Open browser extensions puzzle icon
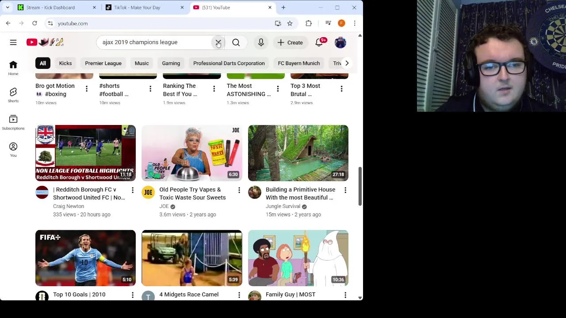The width and height of the screenshot is (566, 318). tap(309, 23)
